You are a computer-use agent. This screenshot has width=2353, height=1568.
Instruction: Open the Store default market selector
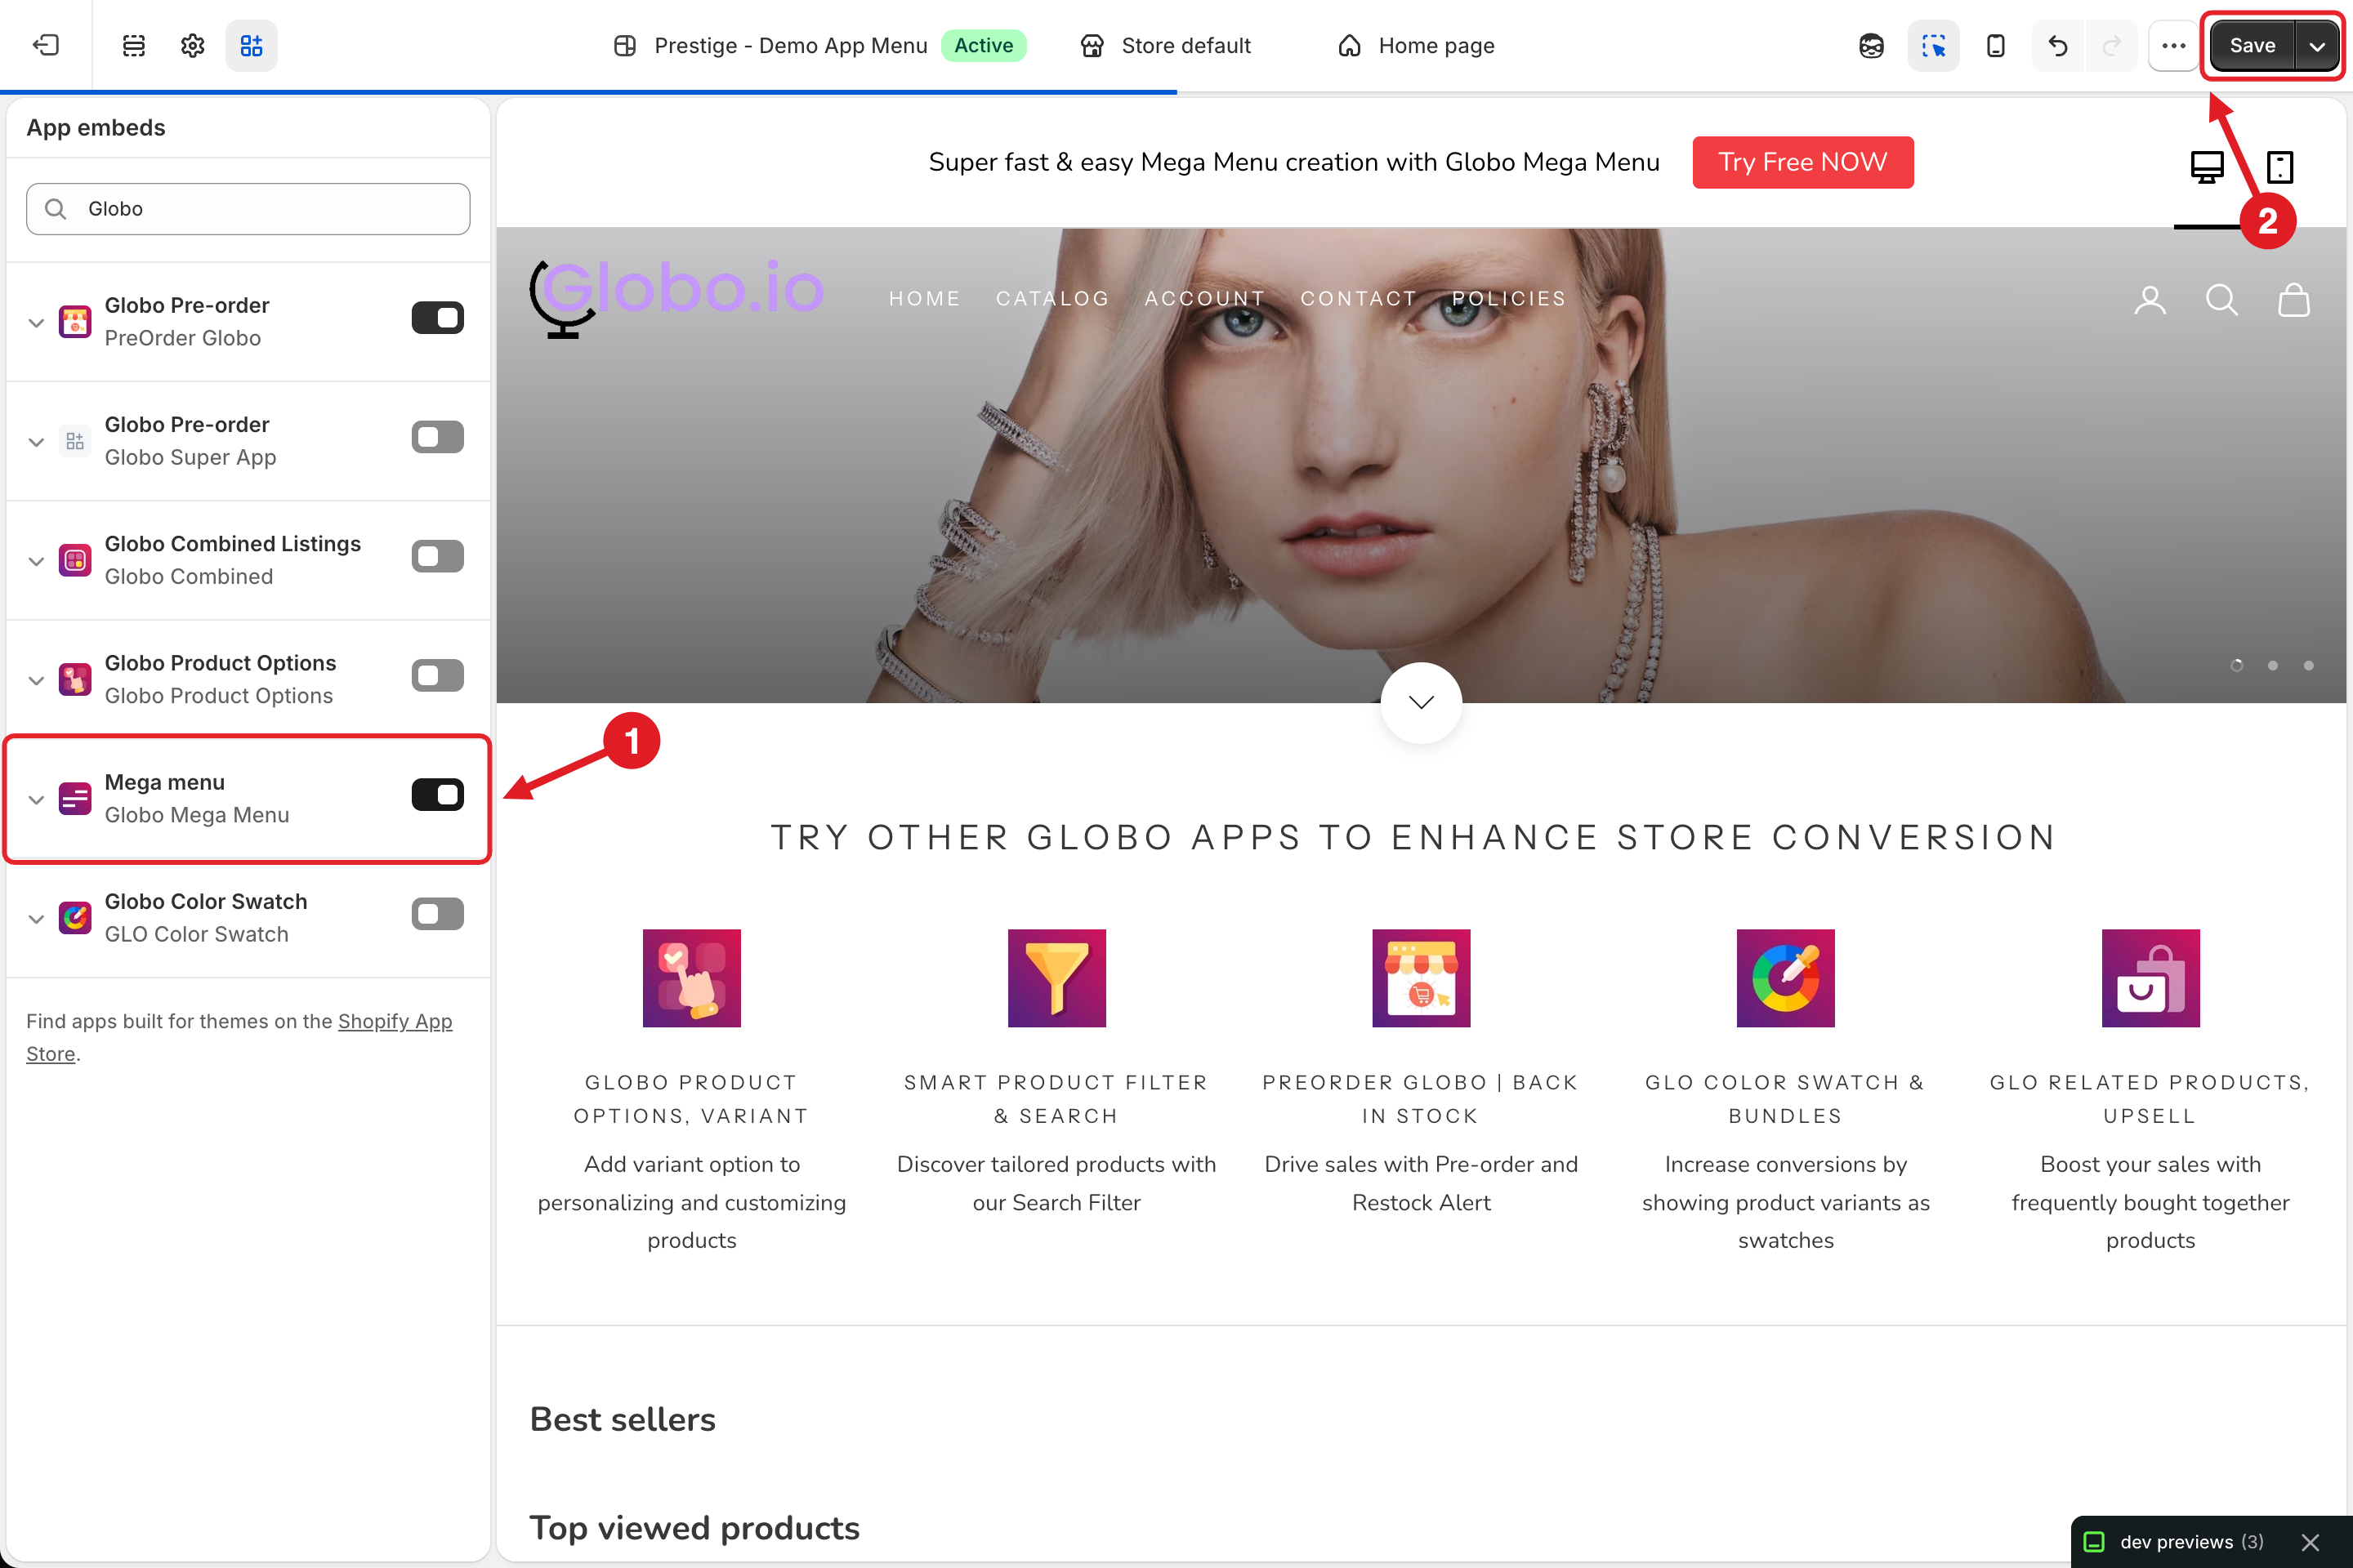coord(1166,45)
